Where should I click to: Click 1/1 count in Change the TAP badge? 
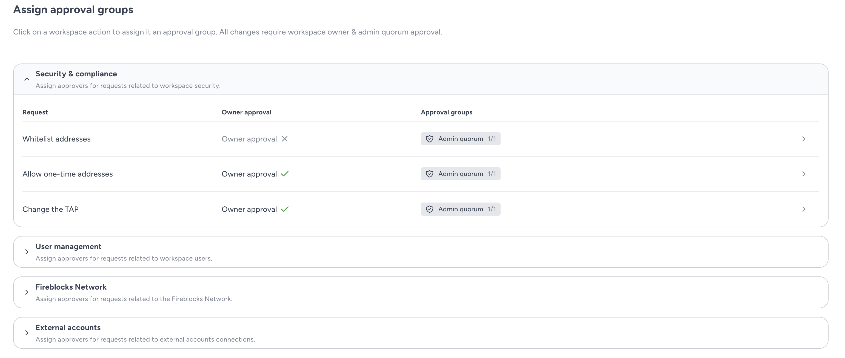(492, 209)
